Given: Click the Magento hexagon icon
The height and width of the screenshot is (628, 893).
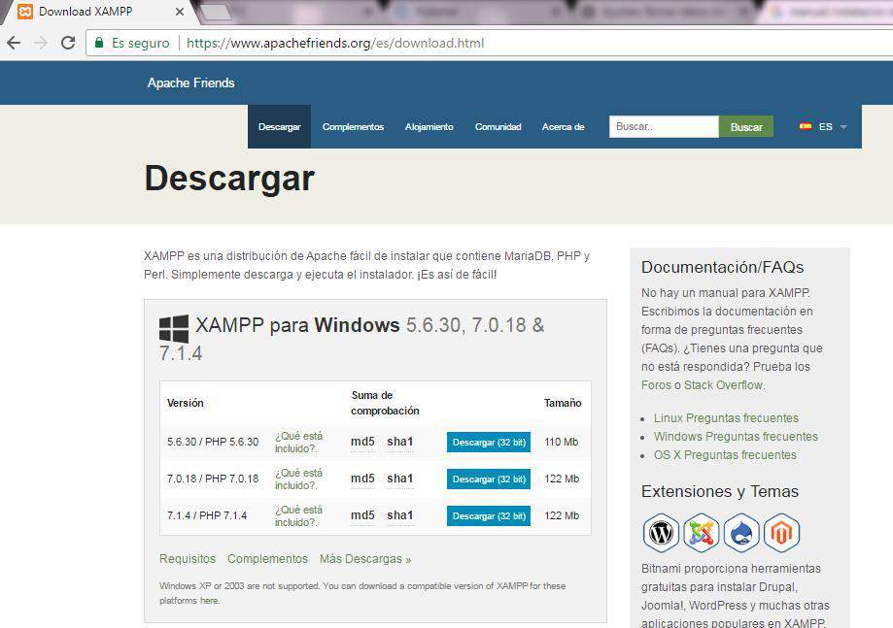Looking at the screenshot, I should click(x=782, y=533).
